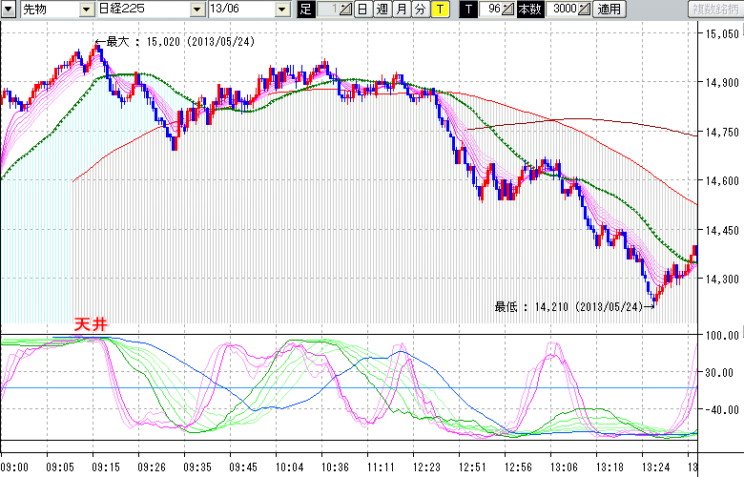Screen dimensions: 744x477
Task: Adjust the stepper beside value 3000
Action: (584, 10)
